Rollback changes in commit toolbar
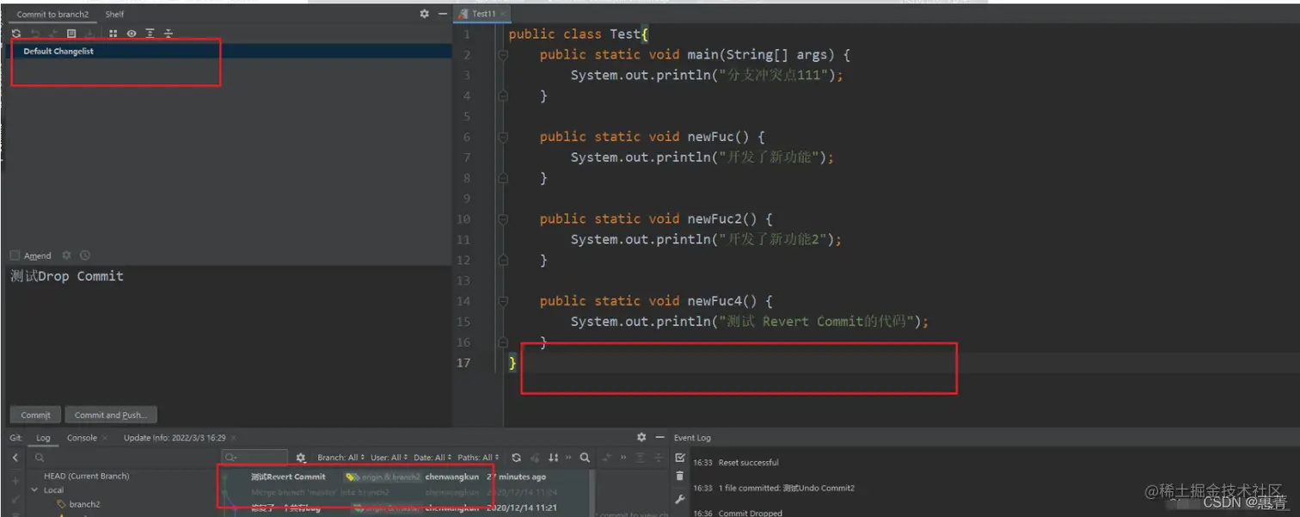The image size is (1300, 517). click(x=35, y=34)
